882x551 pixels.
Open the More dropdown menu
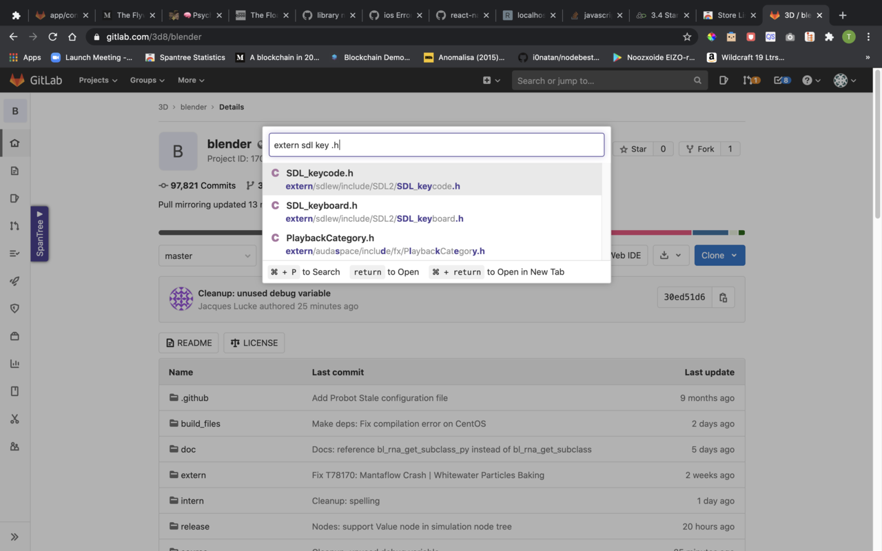[x=191, y=81]
